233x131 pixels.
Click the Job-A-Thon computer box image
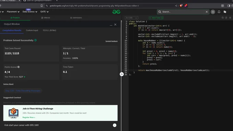point(13,113)
